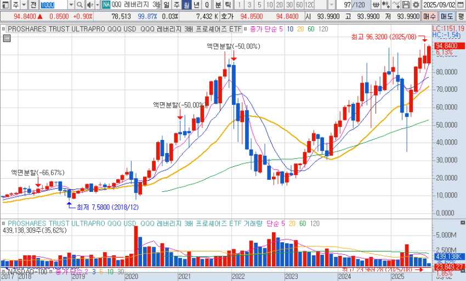Screen dimensions: 466x281
Task: Click the line chart indicator icon
Action: tap(395, 5)
